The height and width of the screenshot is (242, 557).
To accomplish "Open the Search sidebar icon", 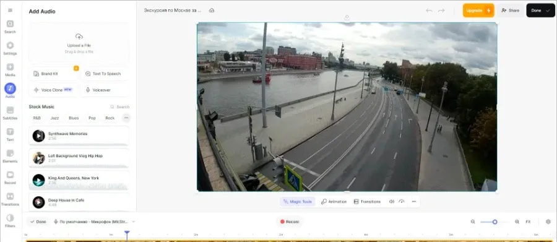I will (10, 27).
